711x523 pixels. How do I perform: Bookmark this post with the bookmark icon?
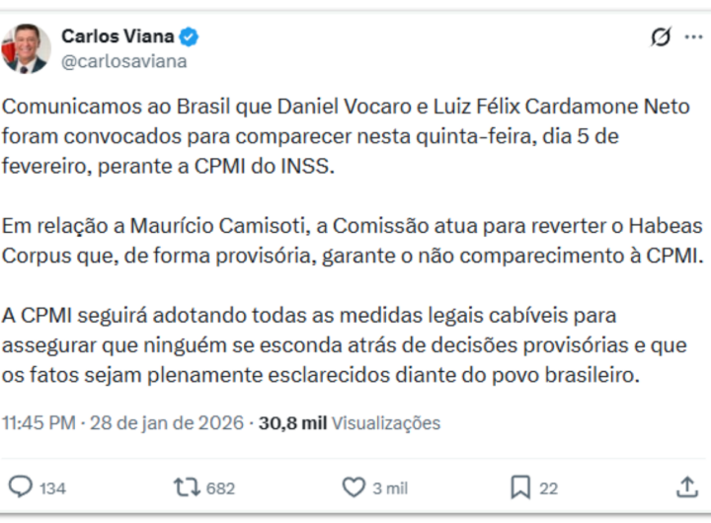pos(520,486)
